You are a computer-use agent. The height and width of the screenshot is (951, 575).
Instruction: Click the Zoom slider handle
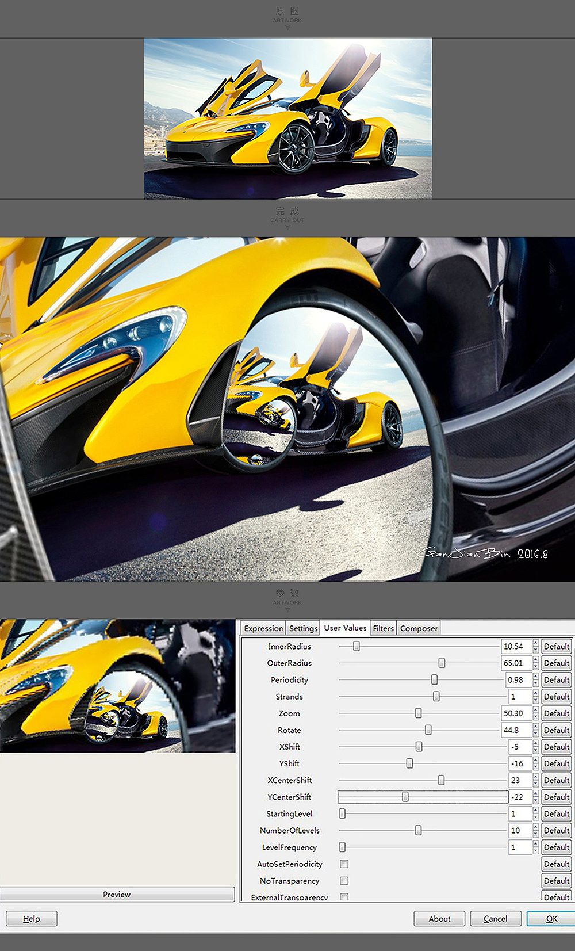click(x=418, y=713)
